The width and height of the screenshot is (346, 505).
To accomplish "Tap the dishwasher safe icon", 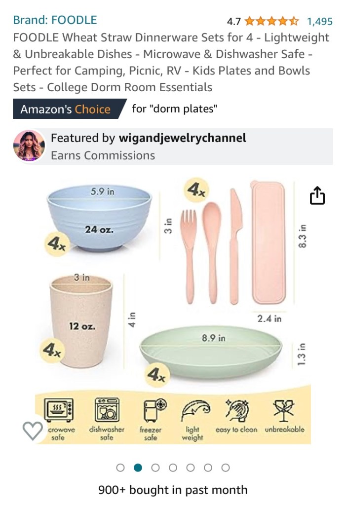I will click(x=107, y=419).
